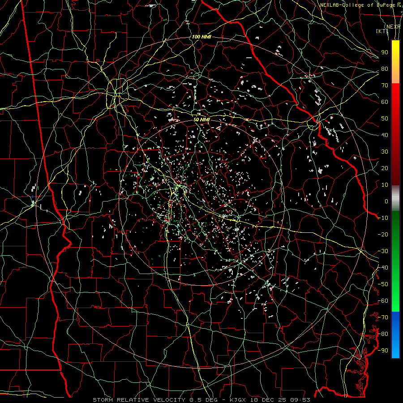Click the -30 scale value
Screen dimensions: 403x403
click(383, 251)
